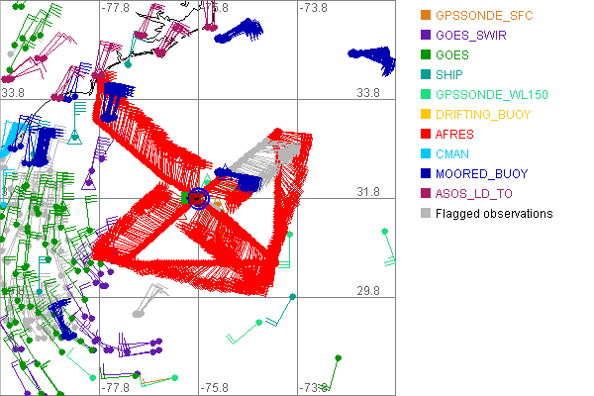Image resolution: width=594 pixels, height=396 pixels.
Task: Click the dark blue MOORED_BUOY swatch
Action: (x=426, y=174)
